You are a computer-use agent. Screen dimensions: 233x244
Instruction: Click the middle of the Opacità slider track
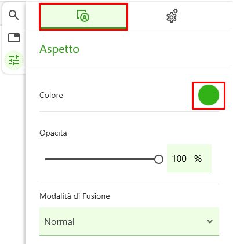click(x=102, y=159)
